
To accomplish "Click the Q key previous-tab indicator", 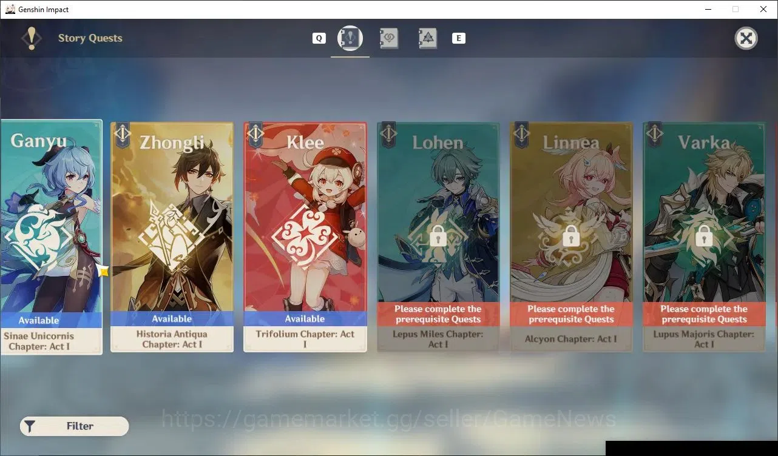I will (319, 38).
